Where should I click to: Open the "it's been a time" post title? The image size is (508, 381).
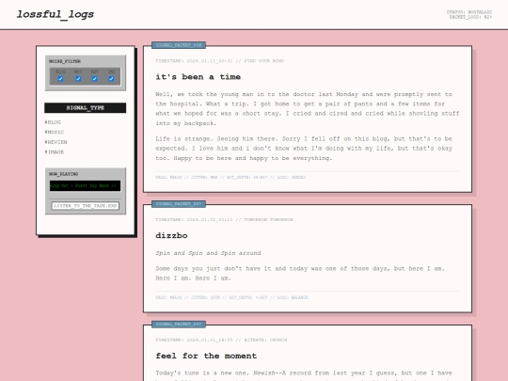(x=198, y=77)
